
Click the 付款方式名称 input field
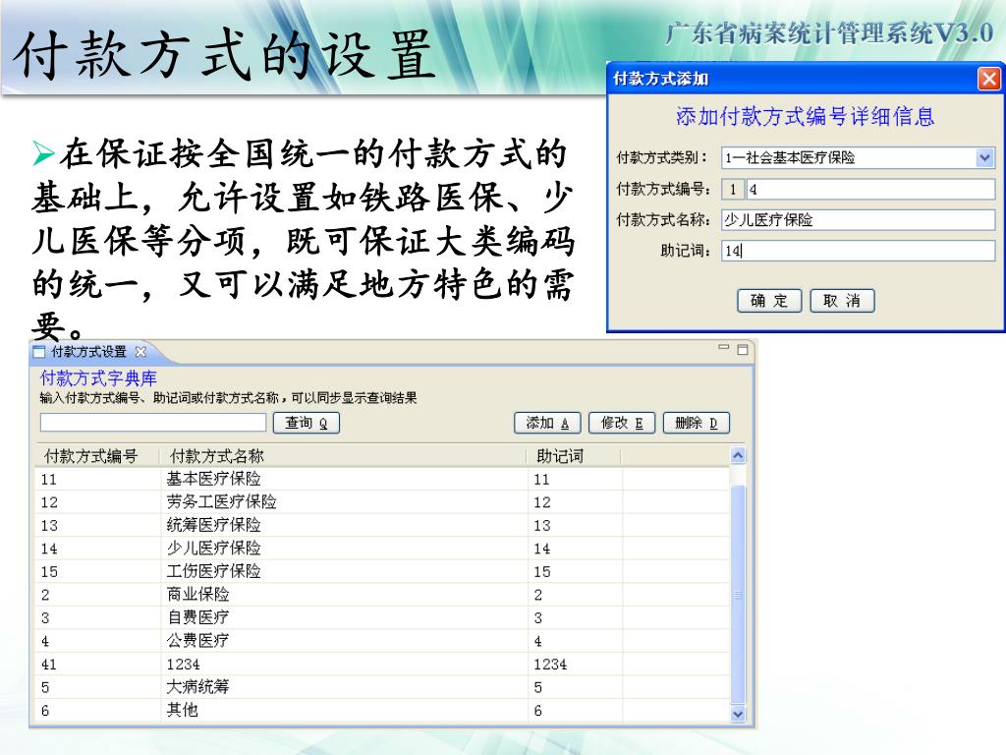[x=859, y=220]
